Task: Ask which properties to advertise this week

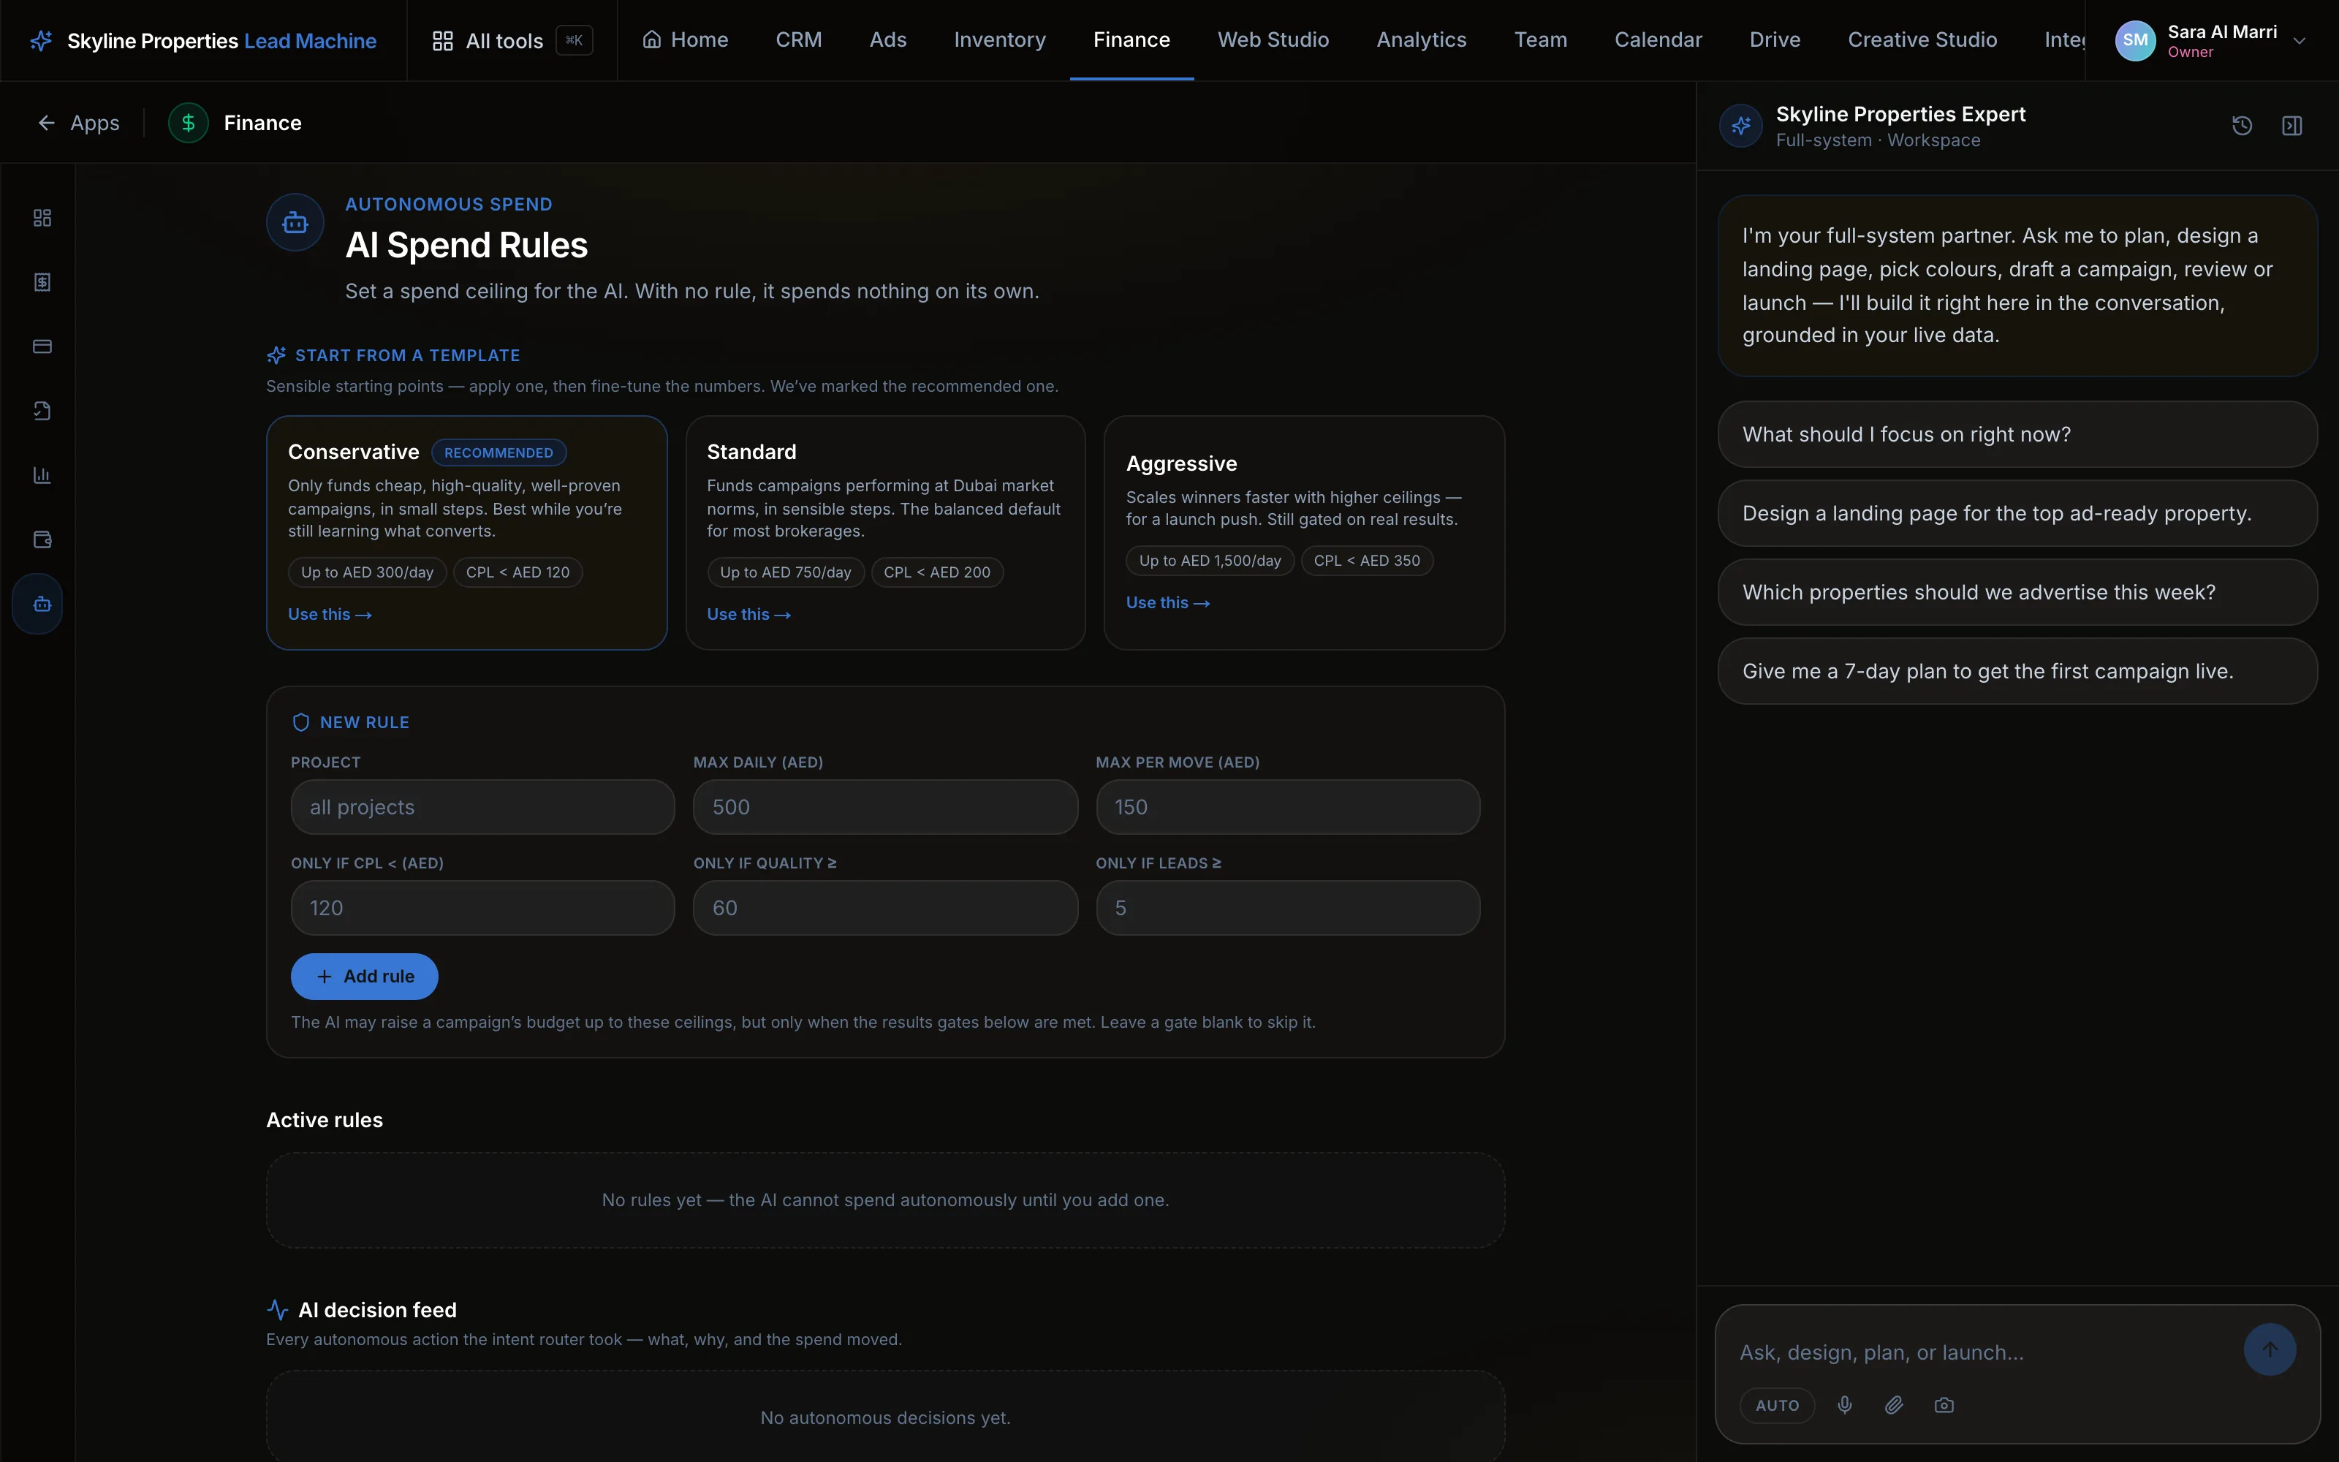Action: click(2017, 592)
